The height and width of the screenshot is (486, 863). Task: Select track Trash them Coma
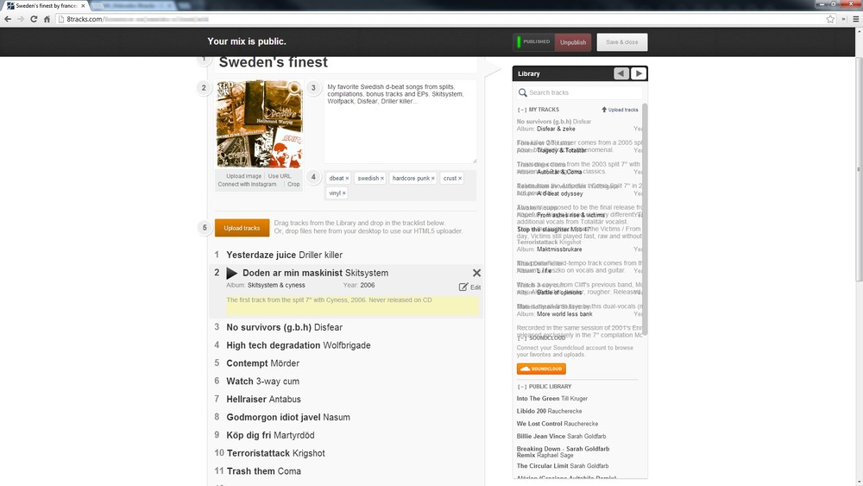(x=263, y=471)
